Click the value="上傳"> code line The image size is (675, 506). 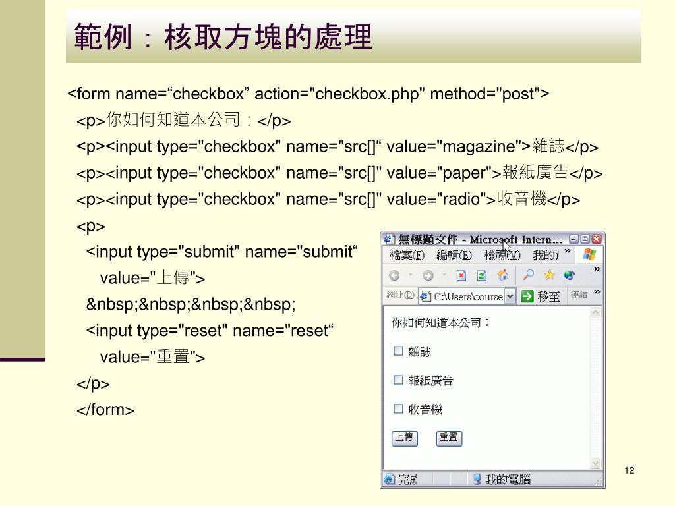point(152,278)
